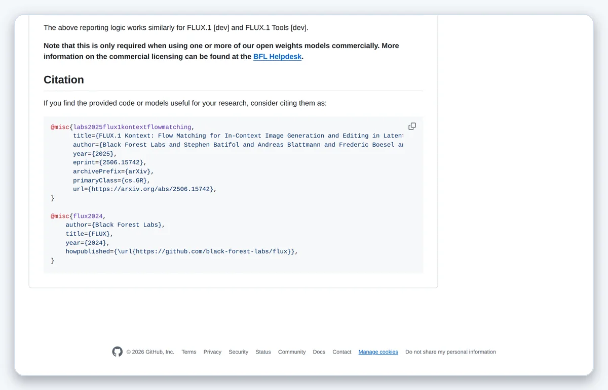
Task: Click the flux2024 citation key
Action: [x=88, y=216]
